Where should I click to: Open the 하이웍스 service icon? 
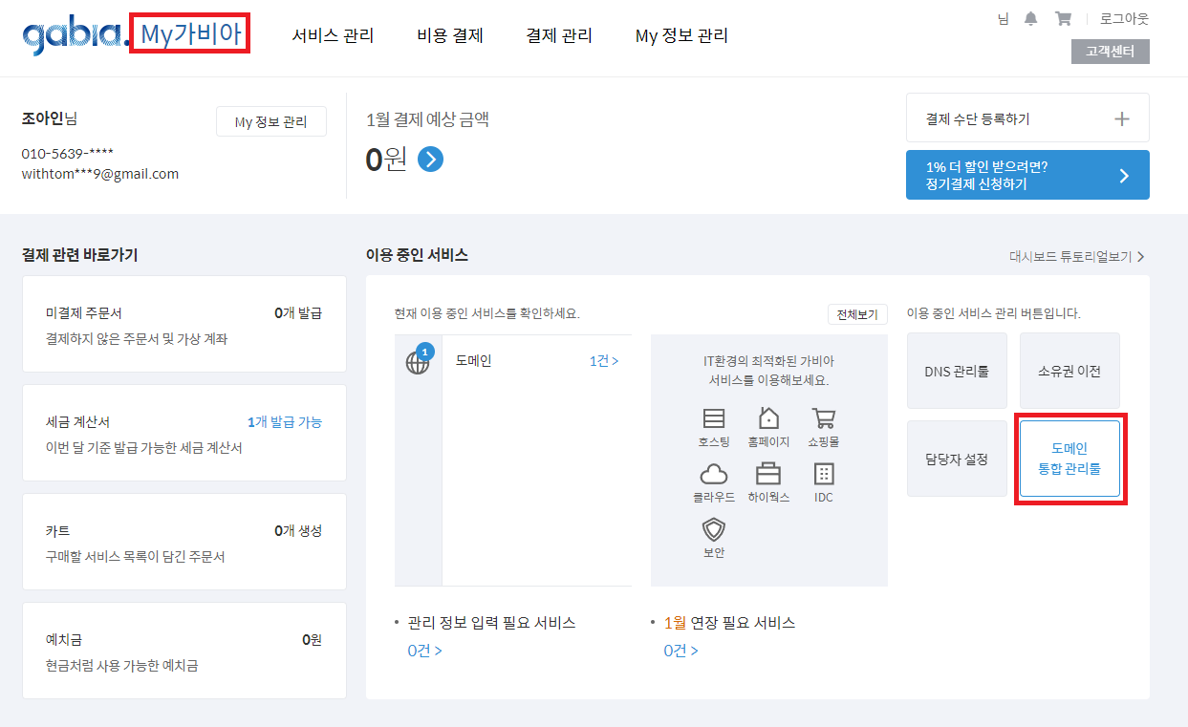pos(768,473)
